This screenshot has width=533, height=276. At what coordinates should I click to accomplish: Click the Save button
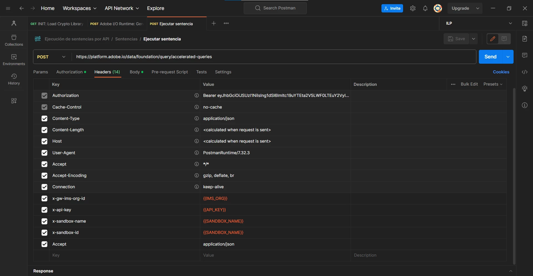coord(456,39)
